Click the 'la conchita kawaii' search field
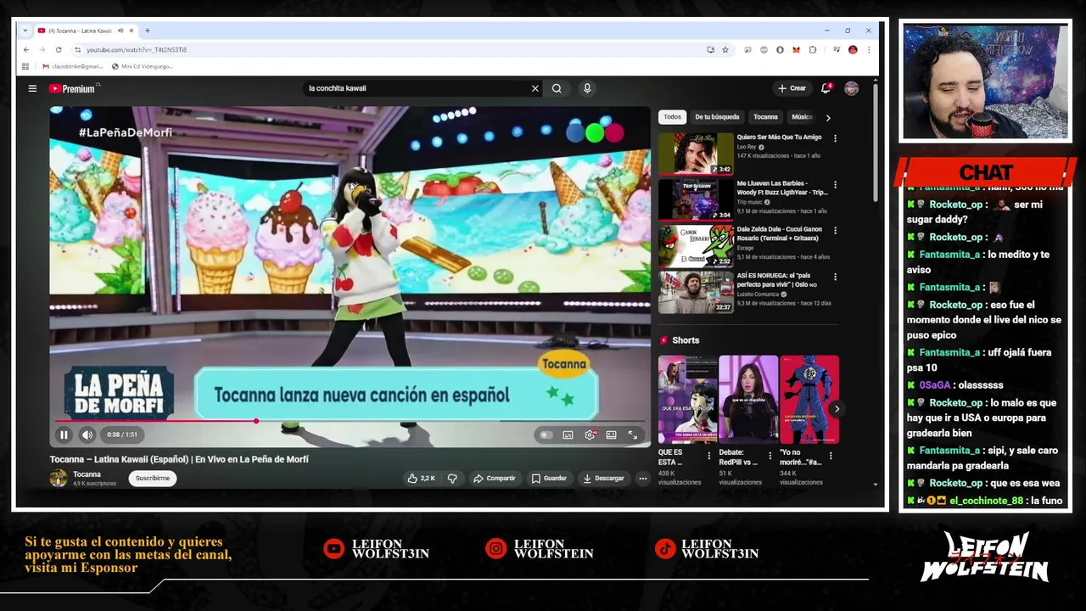Viewport: 1086px width, 611px height. click(416, 88)
